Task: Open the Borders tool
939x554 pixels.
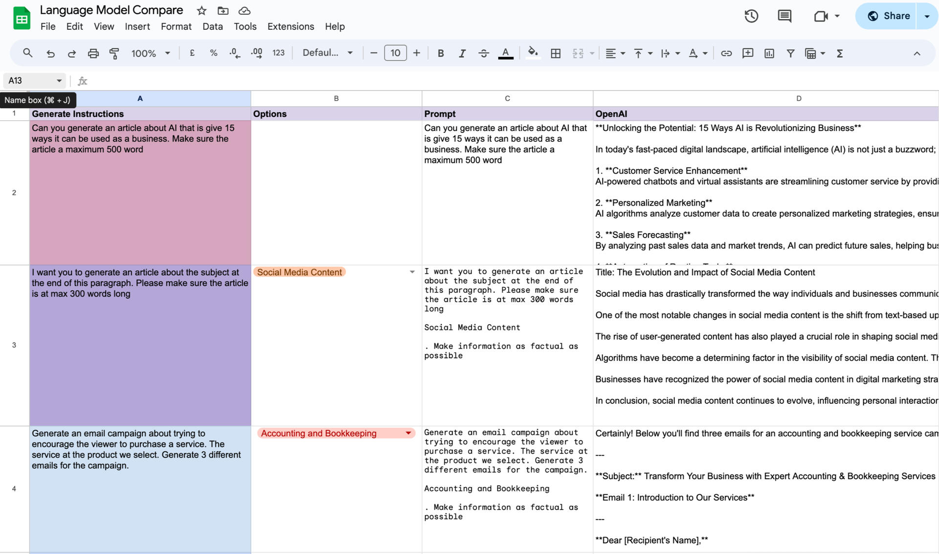Action: [x=556, y=53]
